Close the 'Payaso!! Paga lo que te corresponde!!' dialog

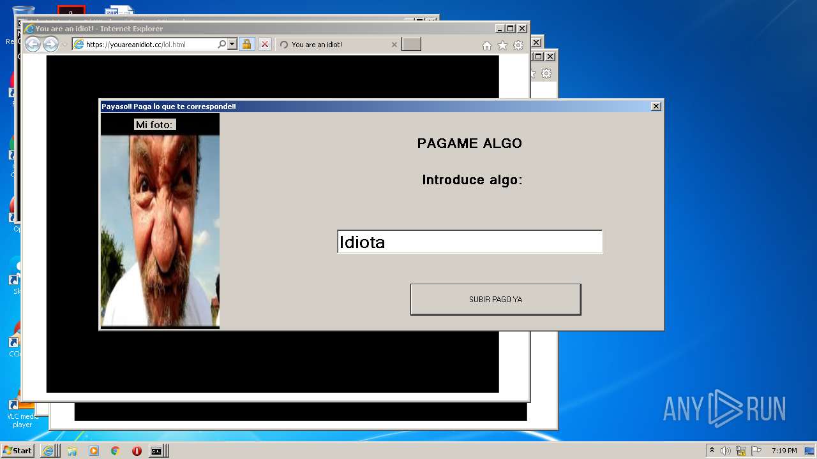point(656,106)
